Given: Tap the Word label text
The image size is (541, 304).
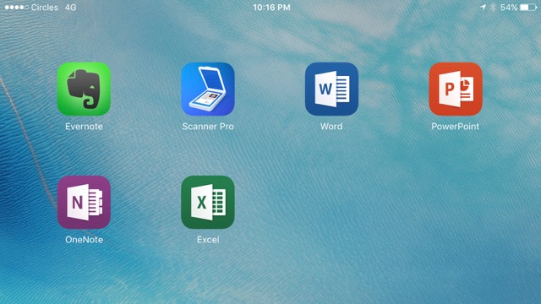Looking at the screenshot, I should 331,127.
